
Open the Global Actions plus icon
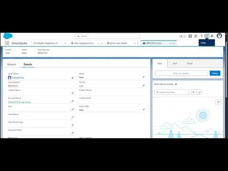[190, 36]
